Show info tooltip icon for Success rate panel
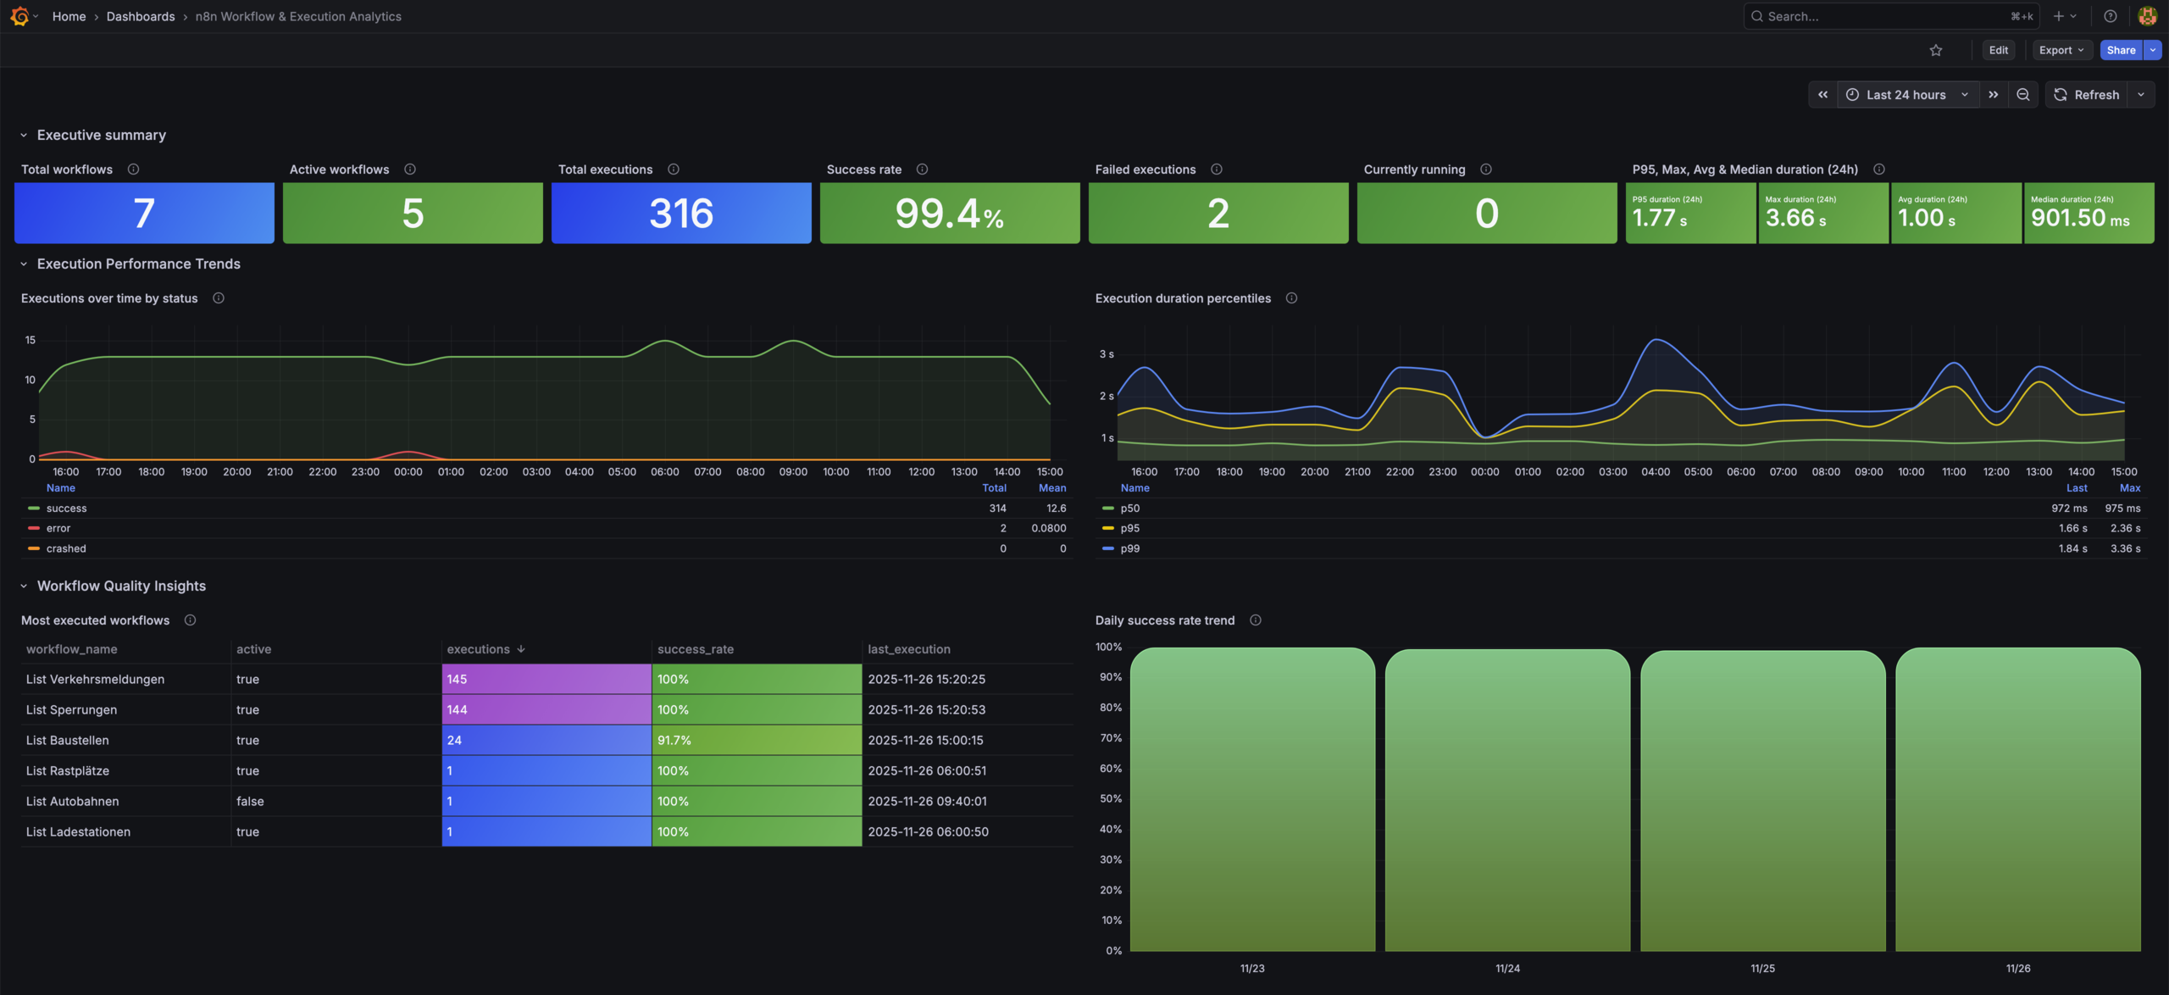Viewport: 2169px width, 995px height. (x=923, y=170)
